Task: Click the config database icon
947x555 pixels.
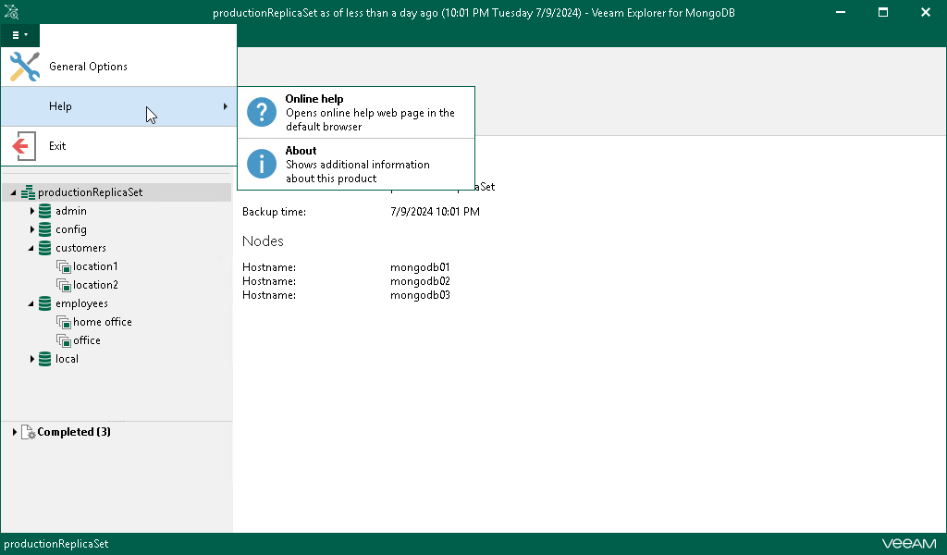Action: tap(44, 229)
